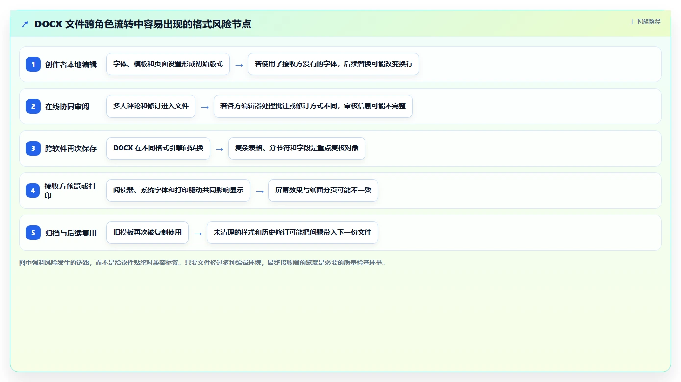Image resolution: width=681 pixels, height=382 pixels.
Task: Click the arrow icon beside the DOCX title
Action: (25, 24)
